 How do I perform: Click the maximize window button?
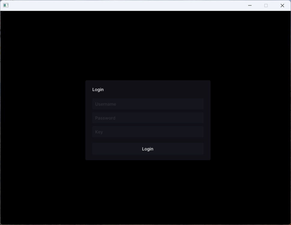pos(266,5)
